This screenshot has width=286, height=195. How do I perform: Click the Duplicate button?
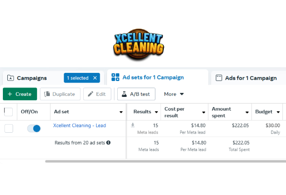pos(60,94)
